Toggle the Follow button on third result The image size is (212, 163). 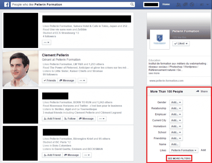[x=70, y=119]
